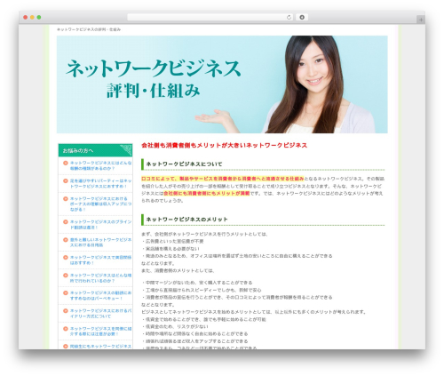
Task: Click orange bullet icon beside 日用品 link
Action: [x=66, y=239]
